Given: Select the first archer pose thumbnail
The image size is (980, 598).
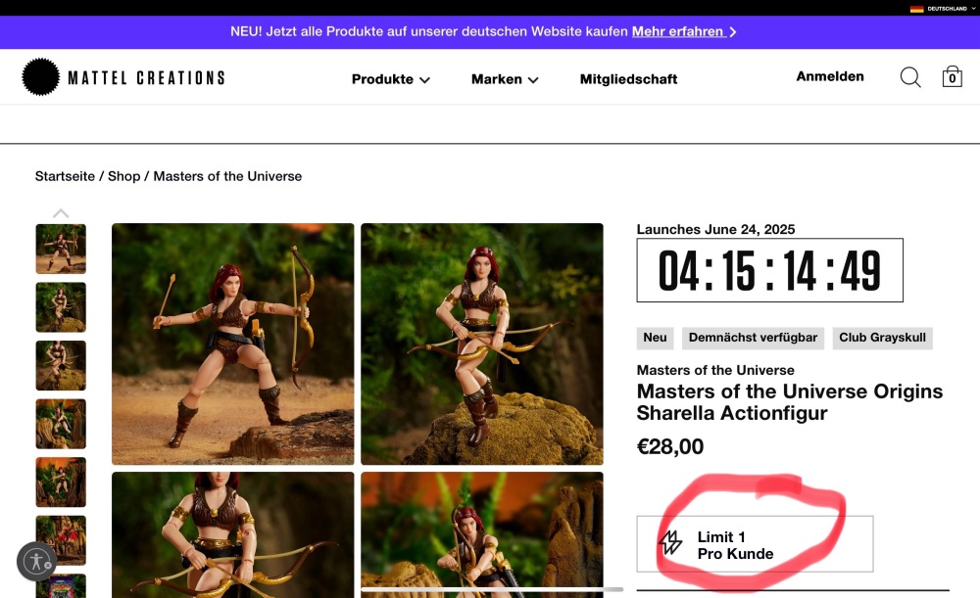Looking at the screenshot, I should 61,249.
